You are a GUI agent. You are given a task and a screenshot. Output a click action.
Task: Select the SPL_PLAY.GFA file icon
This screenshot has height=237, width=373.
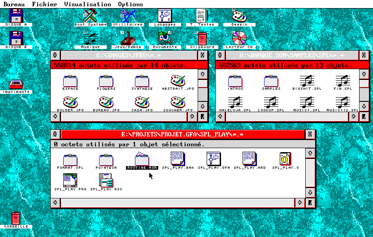point(213,159)
